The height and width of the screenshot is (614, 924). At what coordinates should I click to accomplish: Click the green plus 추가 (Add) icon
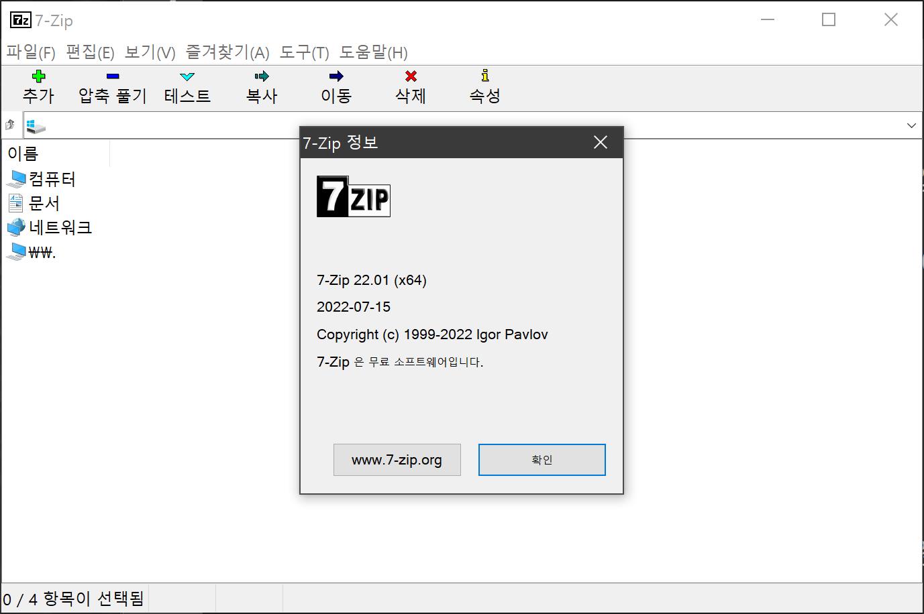[39, 76]
